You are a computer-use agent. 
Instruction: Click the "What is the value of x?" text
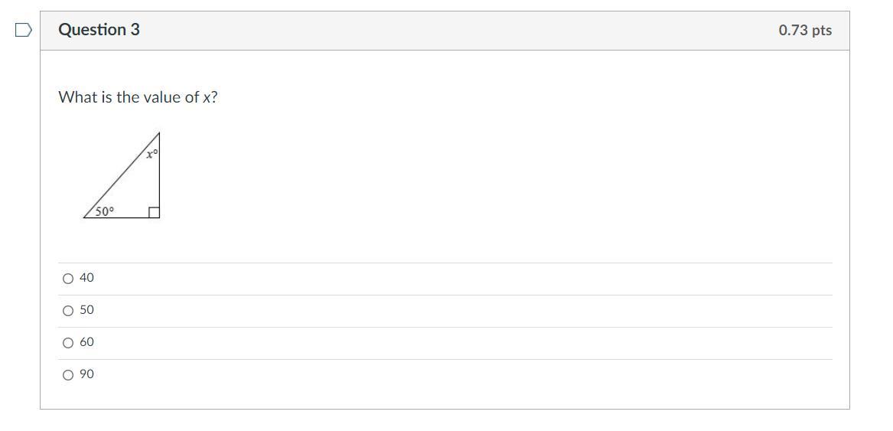point(138,97)
